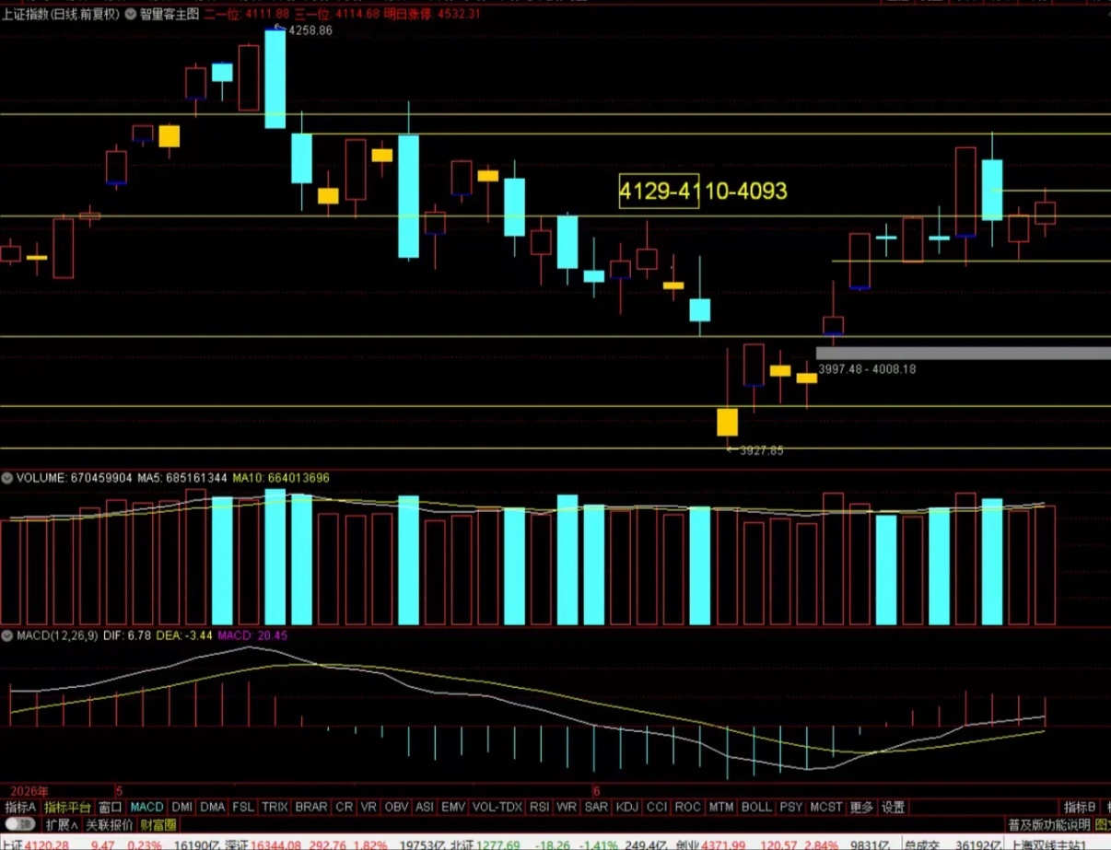
Task: Select the MTM indicator tab
Action: point(721,807)
